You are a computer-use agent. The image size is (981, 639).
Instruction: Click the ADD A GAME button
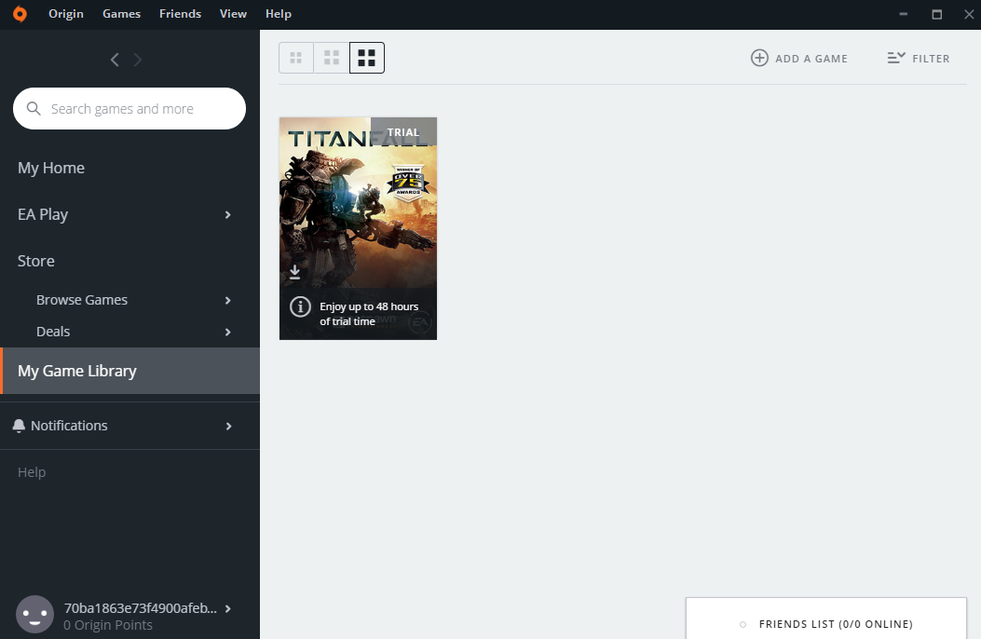799,58
